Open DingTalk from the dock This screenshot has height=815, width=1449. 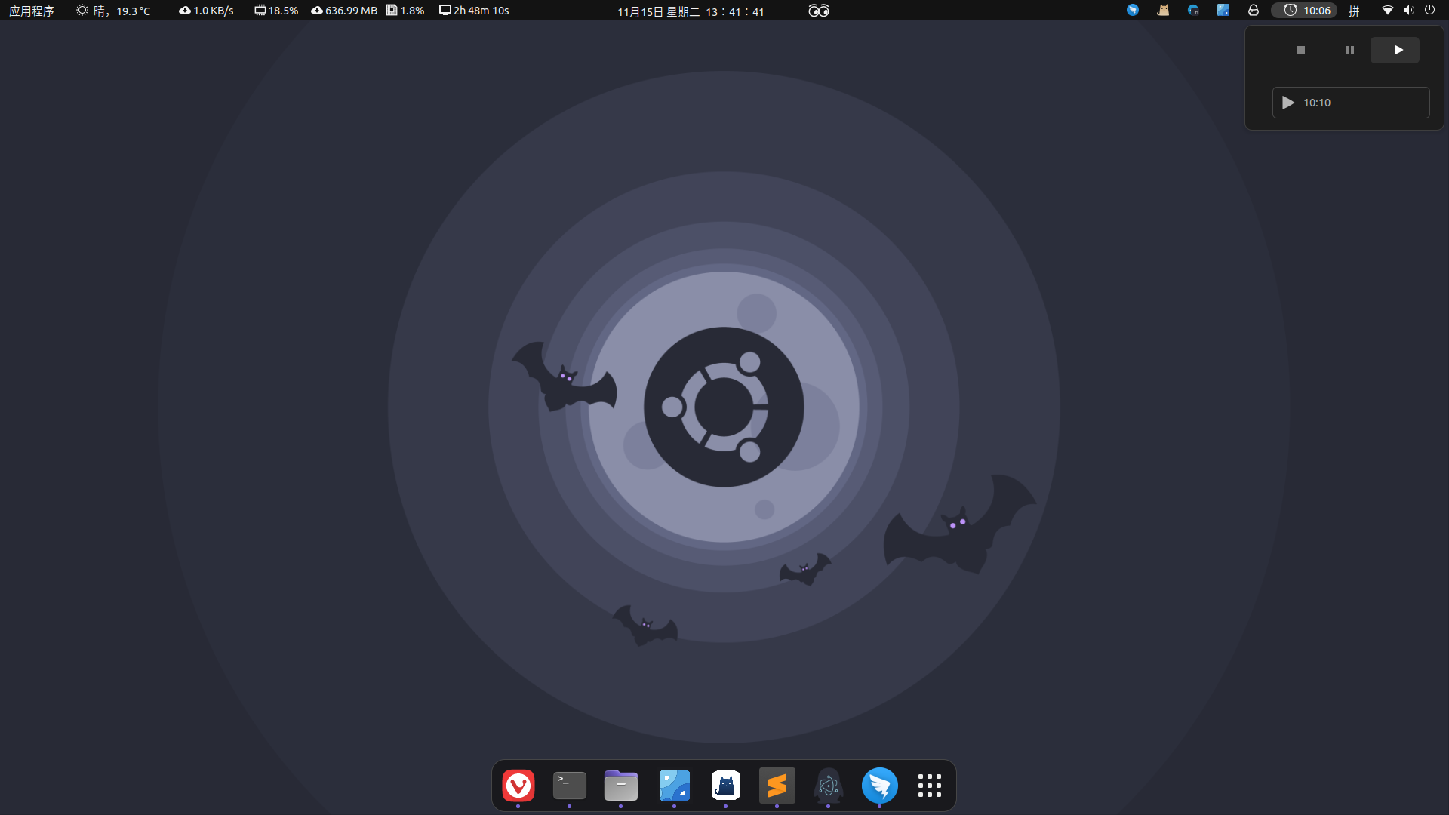tap(880, 786)
